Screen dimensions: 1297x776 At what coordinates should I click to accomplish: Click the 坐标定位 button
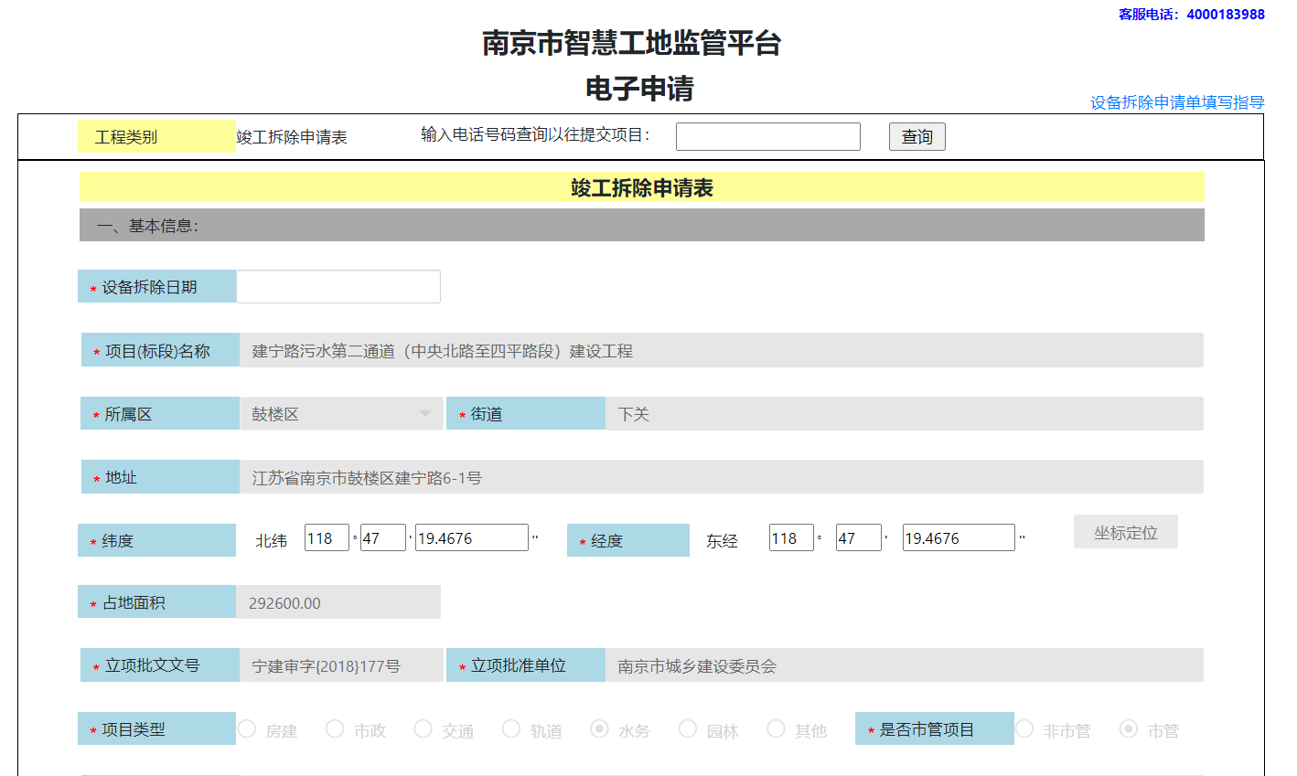tap(1126, 532)
